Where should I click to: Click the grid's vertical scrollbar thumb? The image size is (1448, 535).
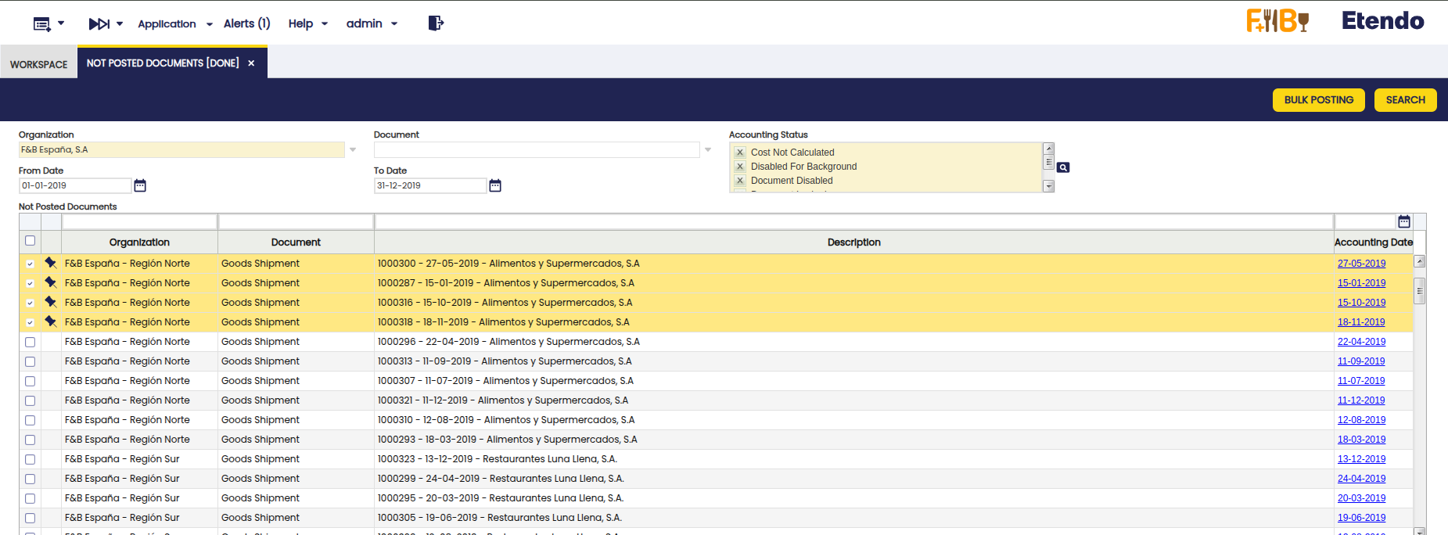pyautogui.click(x=1419, y=291)
